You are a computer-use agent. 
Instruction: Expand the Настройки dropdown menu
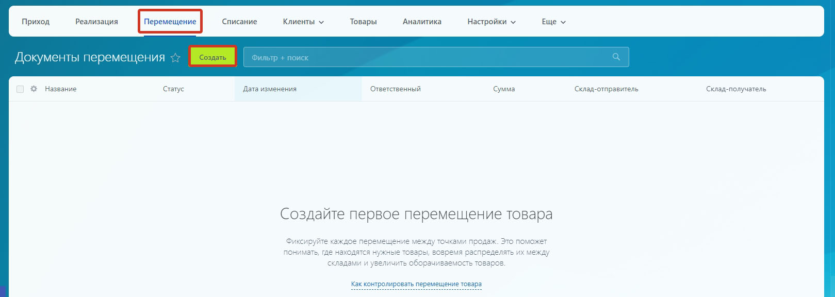(492, 22)
